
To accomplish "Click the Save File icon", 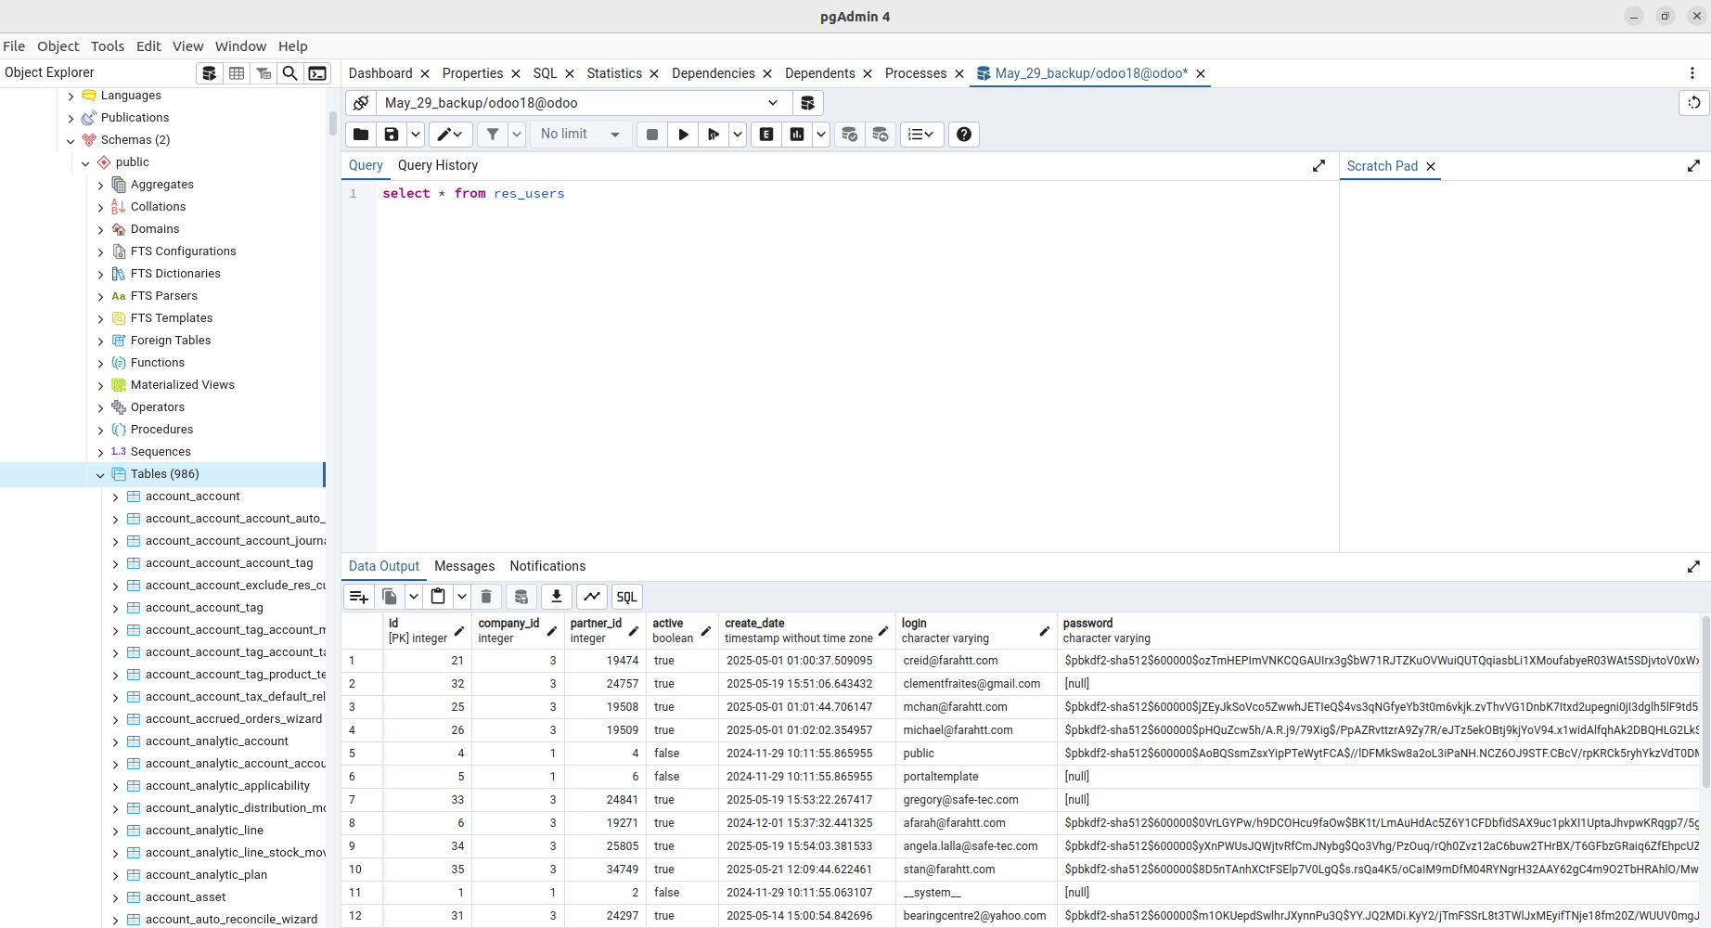I will (392, 135).
